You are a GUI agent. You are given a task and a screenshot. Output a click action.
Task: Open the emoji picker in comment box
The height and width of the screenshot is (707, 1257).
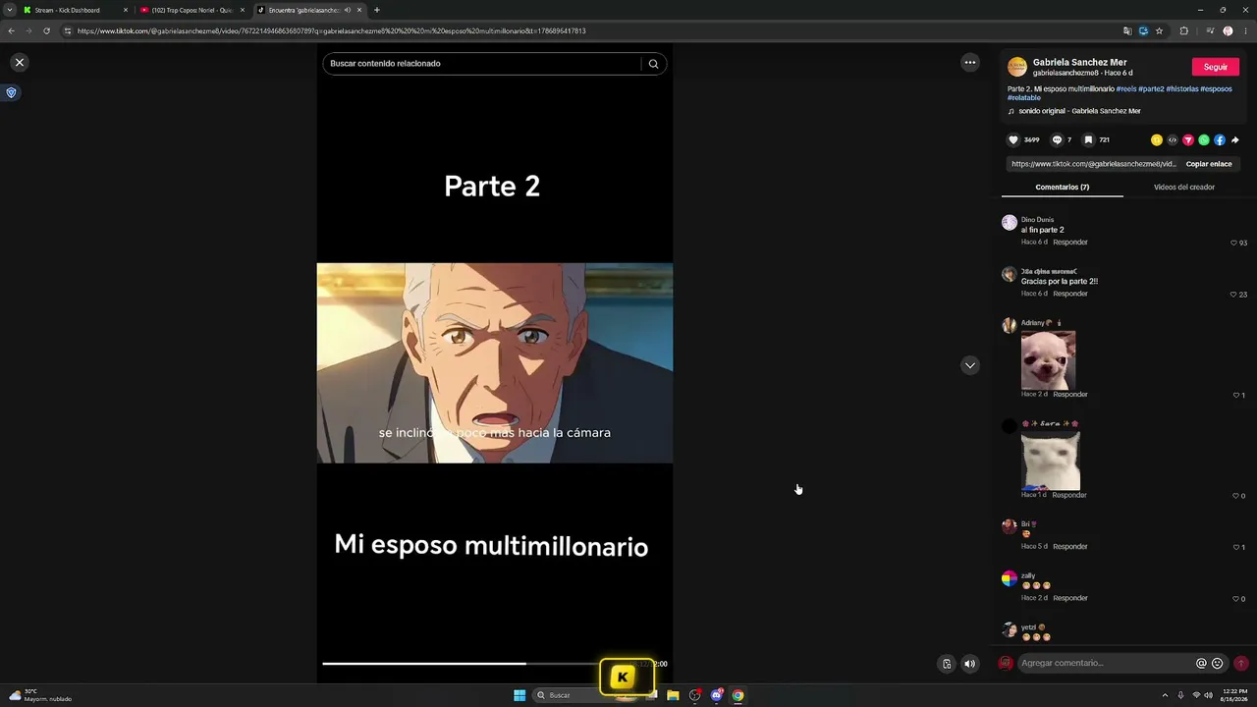pyautogui.click(x=1218, y=664)
